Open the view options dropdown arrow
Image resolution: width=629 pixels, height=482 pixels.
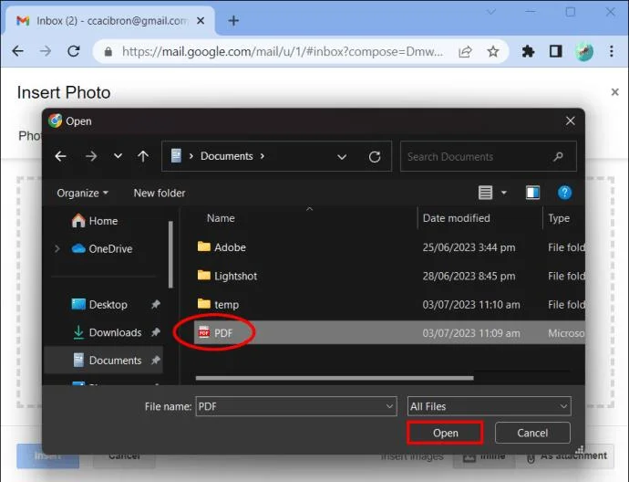pos(504,194)
